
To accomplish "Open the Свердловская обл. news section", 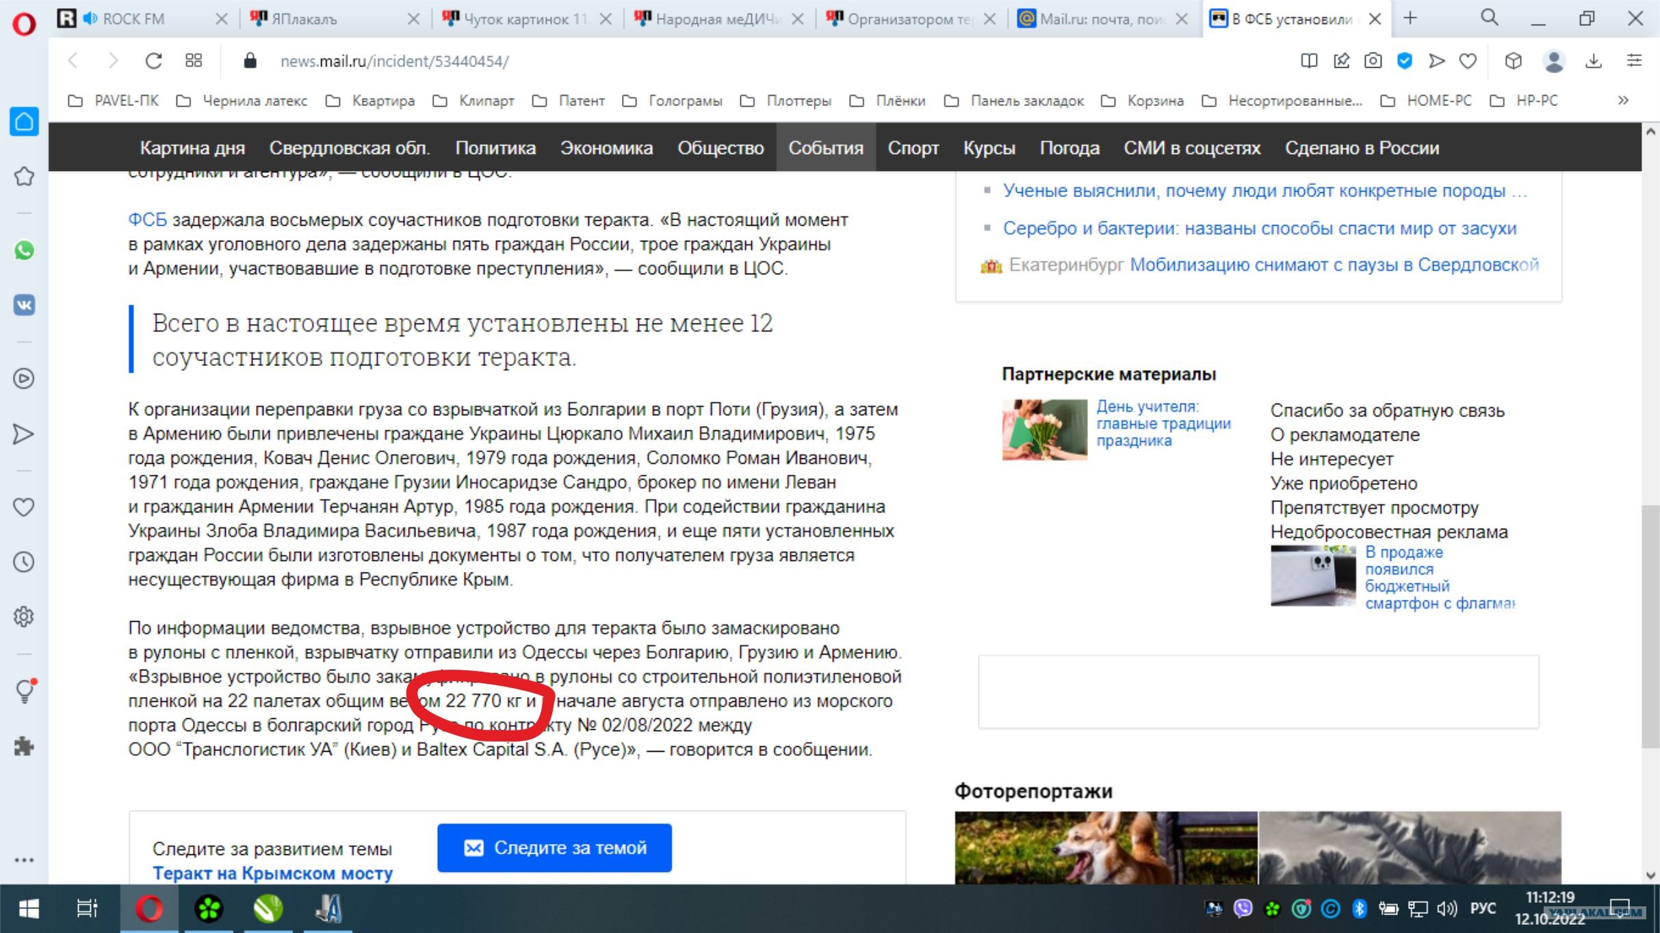I will 350,148.
